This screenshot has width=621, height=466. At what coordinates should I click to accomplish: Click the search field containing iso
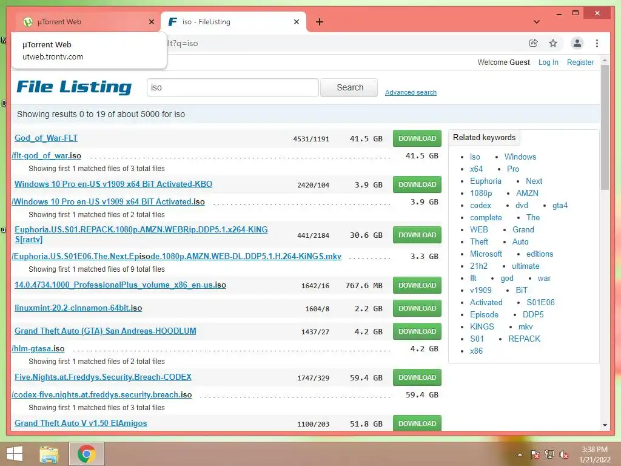tap(232, 87)
